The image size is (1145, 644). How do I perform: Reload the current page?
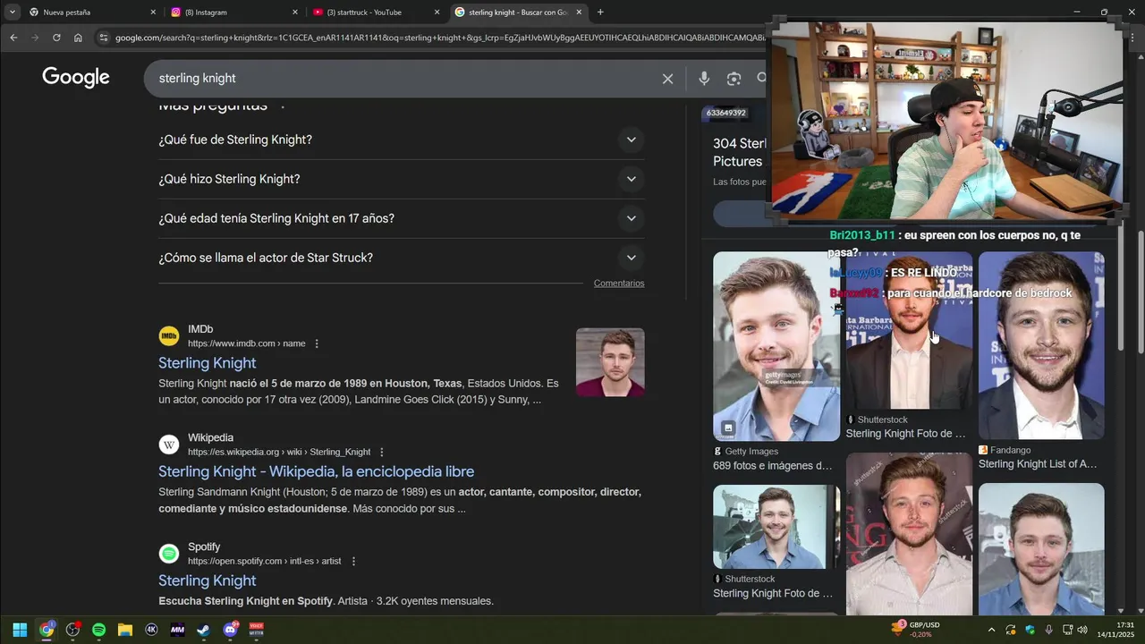click(56, 38)
